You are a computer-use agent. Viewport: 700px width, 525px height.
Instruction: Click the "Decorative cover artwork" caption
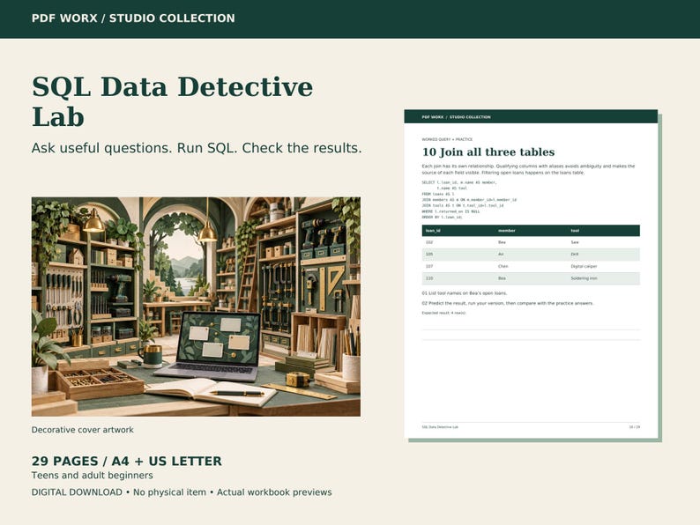pos(83,430)
